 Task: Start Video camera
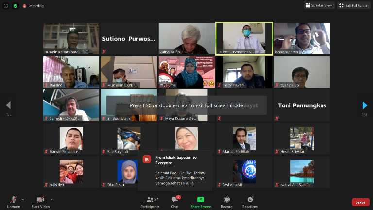(x=40, y=202)
